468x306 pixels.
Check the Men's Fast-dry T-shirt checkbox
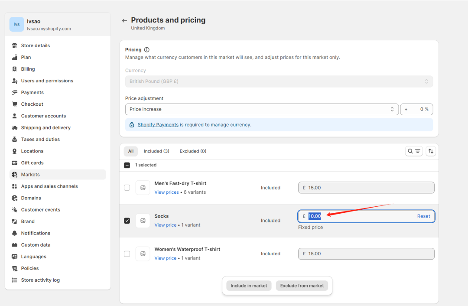point(127,188)
